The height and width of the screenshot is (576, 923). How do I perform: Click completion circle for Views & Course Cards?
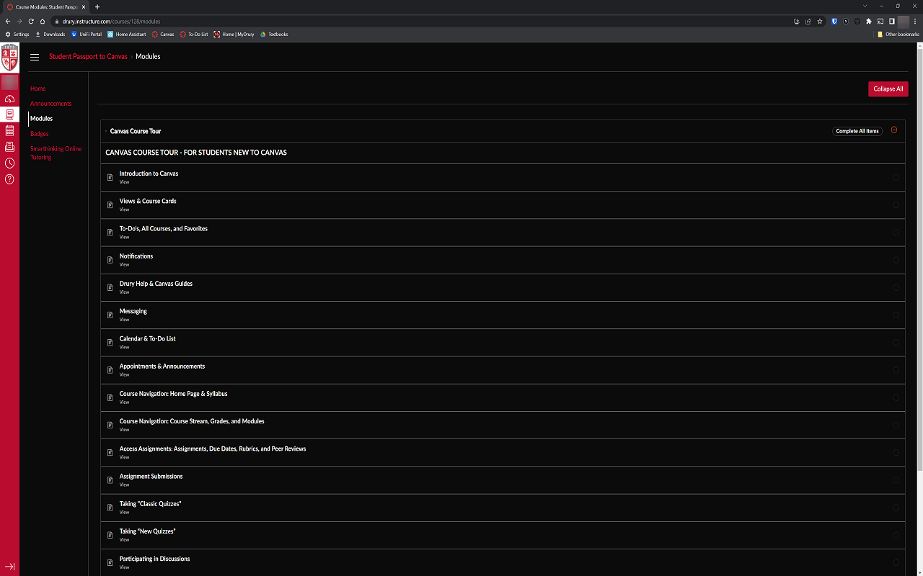(896, 204)
